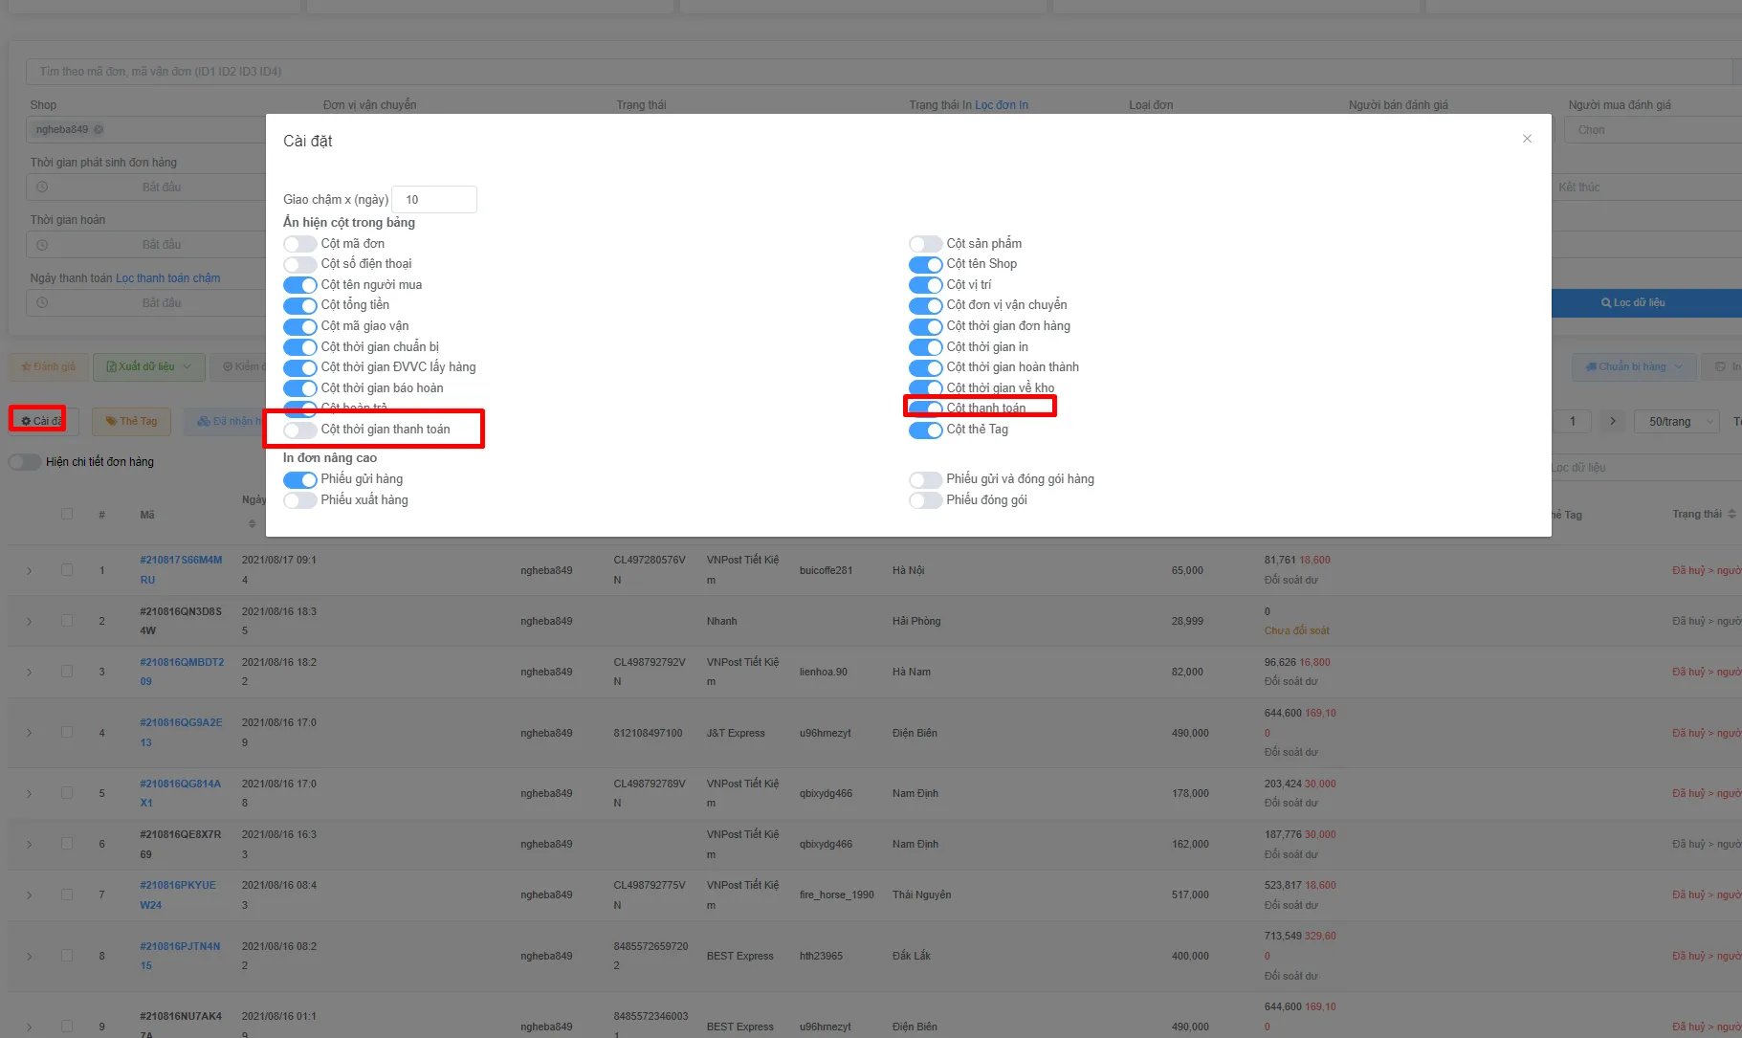
Task: Click Lọc thanh toán chậm link
Action: pyautogui.click(x=168, y=278)
